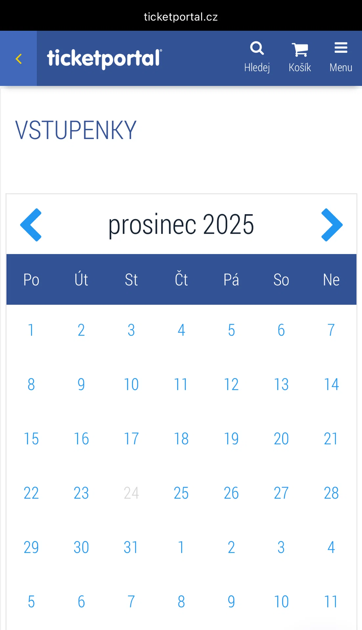This screenshot has height=630, width=362.
Task: Select December 31 in the calendar
Action: (131, 547)
